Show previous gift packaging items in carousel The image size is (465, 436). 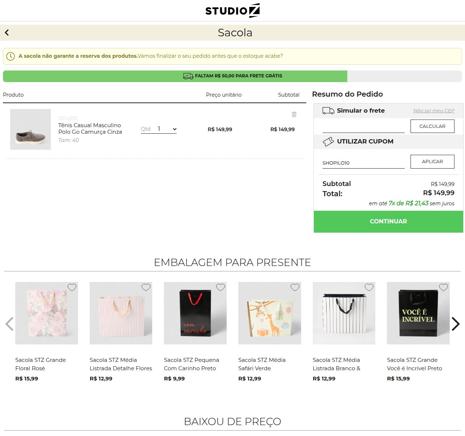(9, 324)
